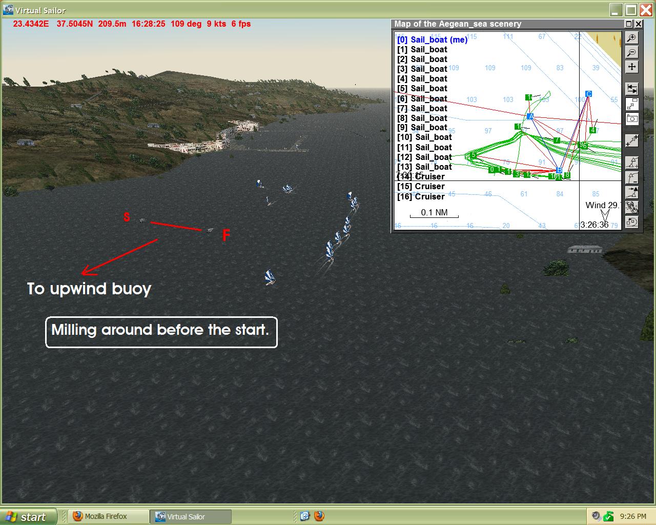Select [13] Sail_boat entry
This screenshot has width=656, height=525.
click(x=424, y=167)
